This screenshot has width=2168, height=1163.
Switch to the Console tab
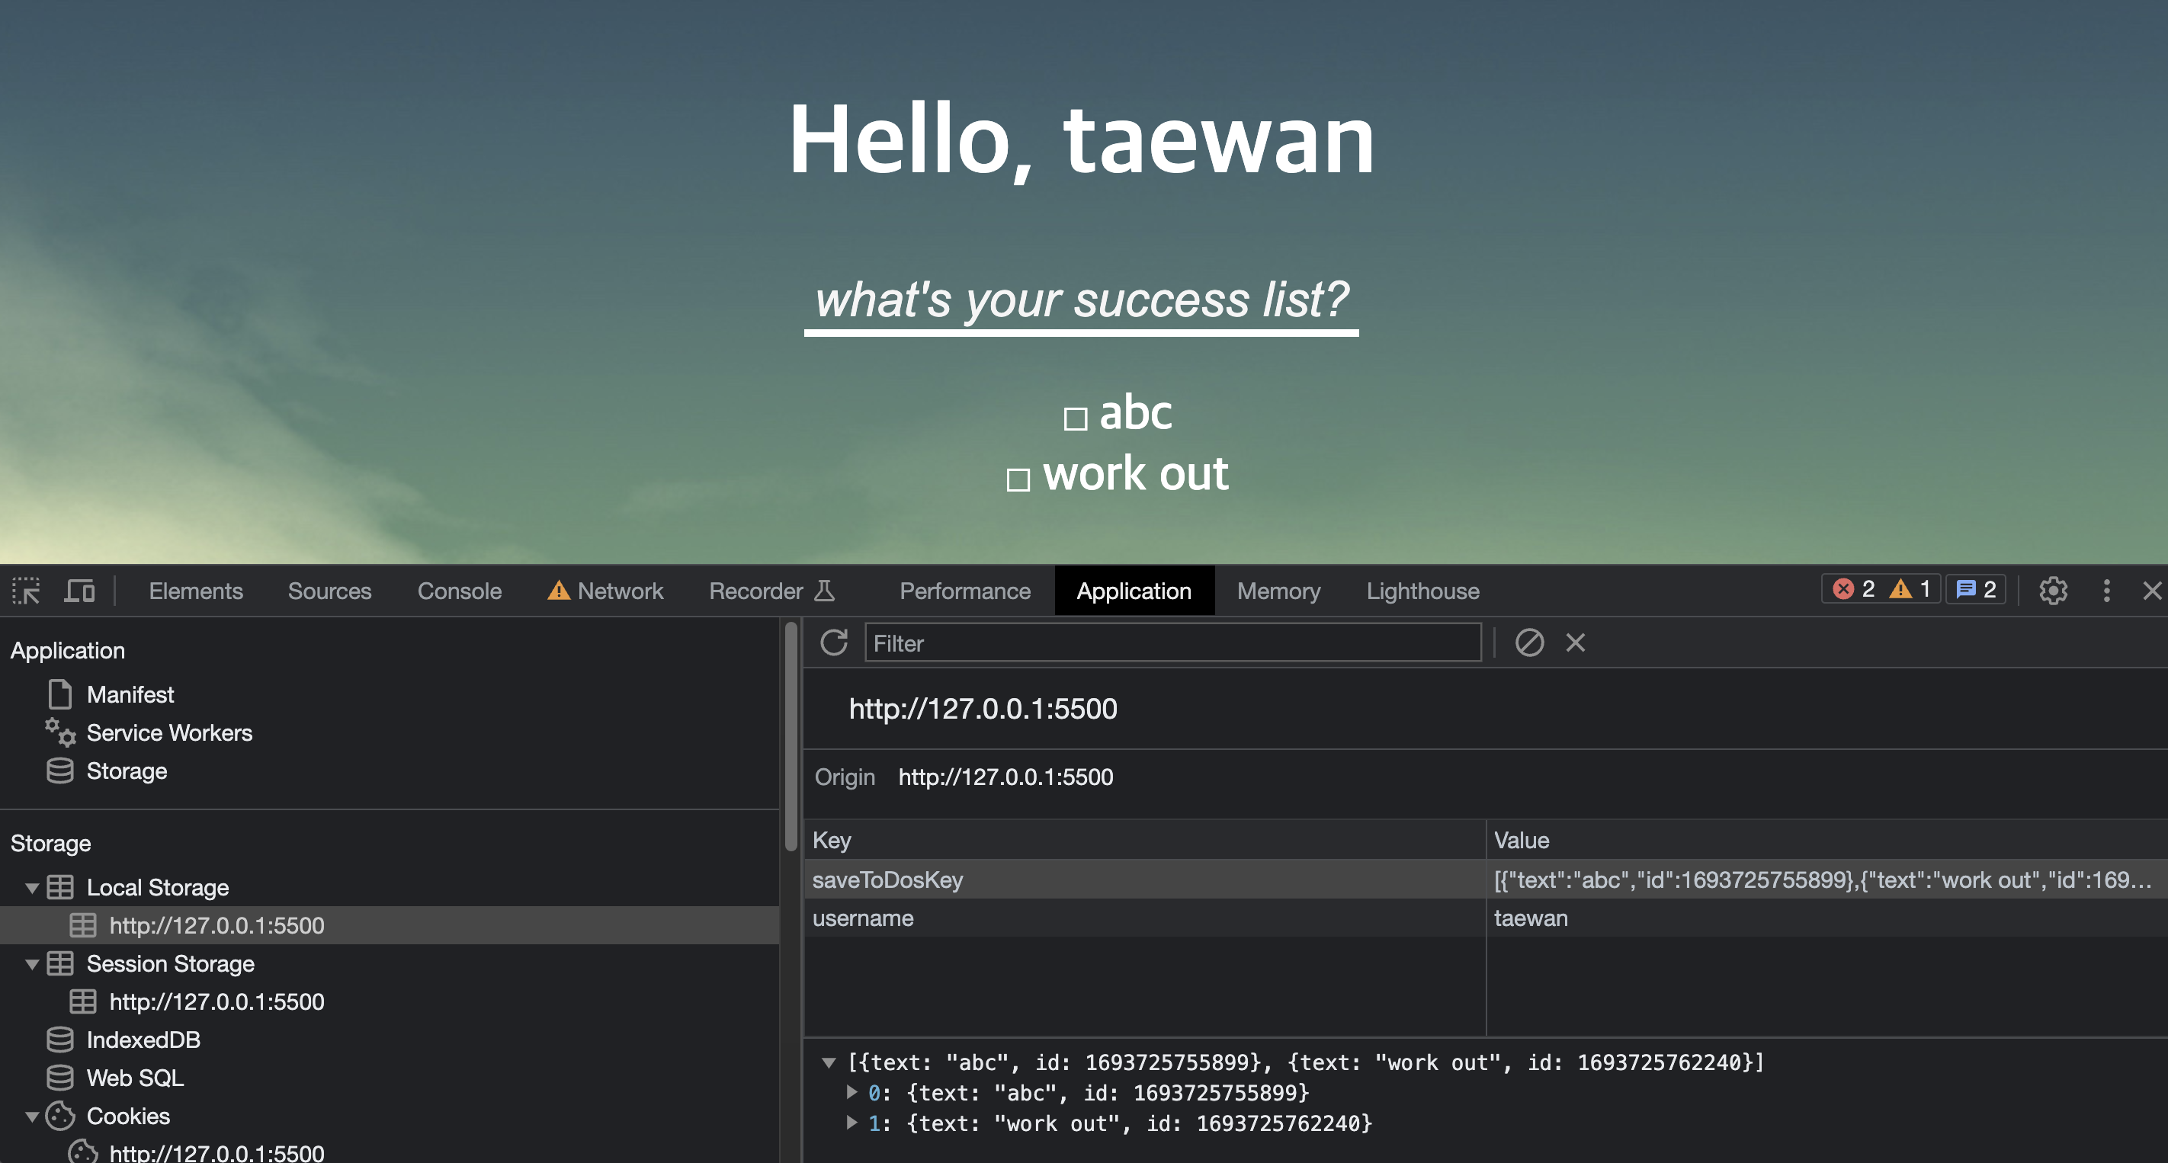[x=460, y=591]
